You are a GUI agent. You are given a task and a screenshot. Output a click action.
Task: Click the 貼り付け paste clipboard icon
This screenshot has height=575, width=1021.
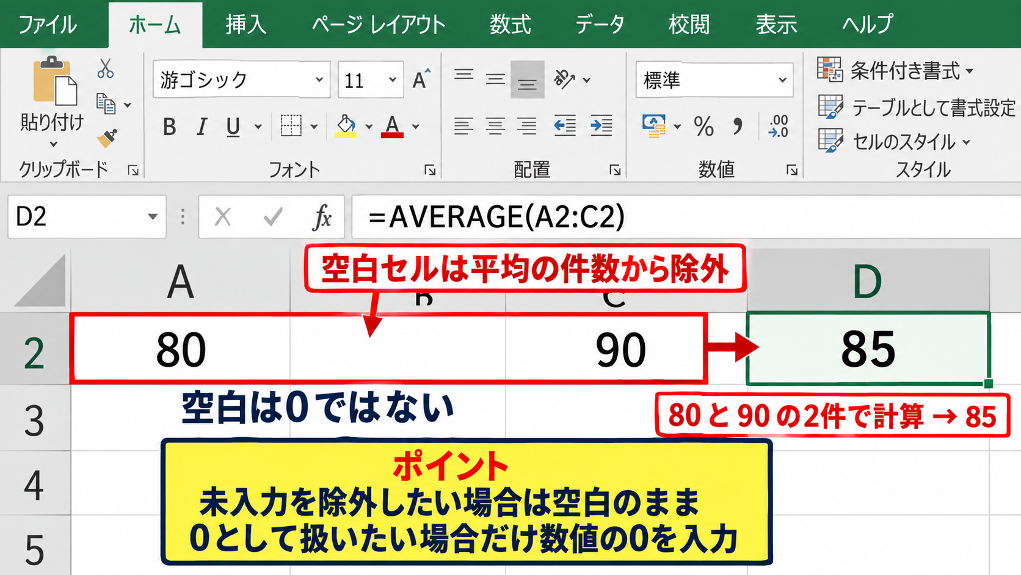coord(54,81)
